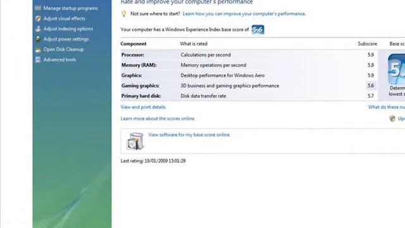Open Manage startup programs
The width and height of the screenshot is (405, 228).
(70, 8)
